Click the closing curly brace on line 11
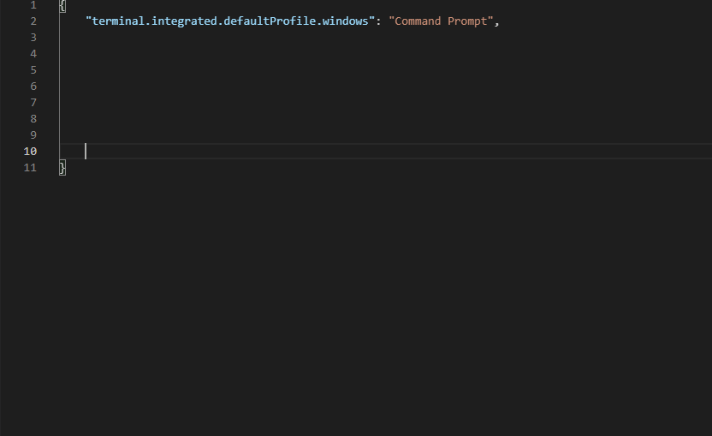This screenshot has height=436, width=712. 62,168
